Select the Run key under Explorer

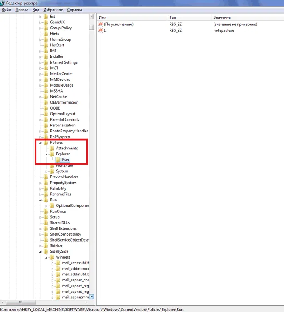(65, 160)
